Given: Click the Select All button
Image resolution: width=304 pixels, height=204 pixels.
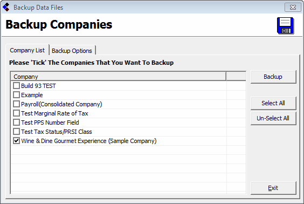Looking at the screenshot, I should point(273,103).
